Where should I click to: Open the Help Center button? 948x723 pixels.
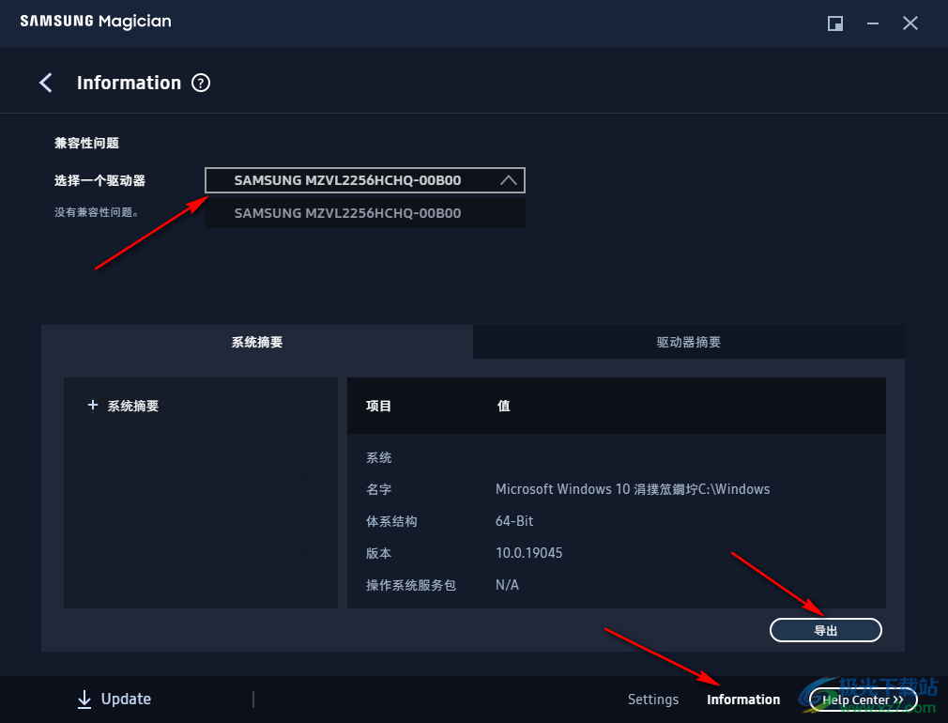[x=863, y=700]
